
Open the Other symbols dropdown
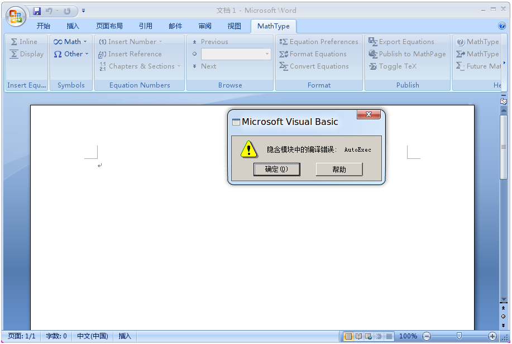click(71, 54)
